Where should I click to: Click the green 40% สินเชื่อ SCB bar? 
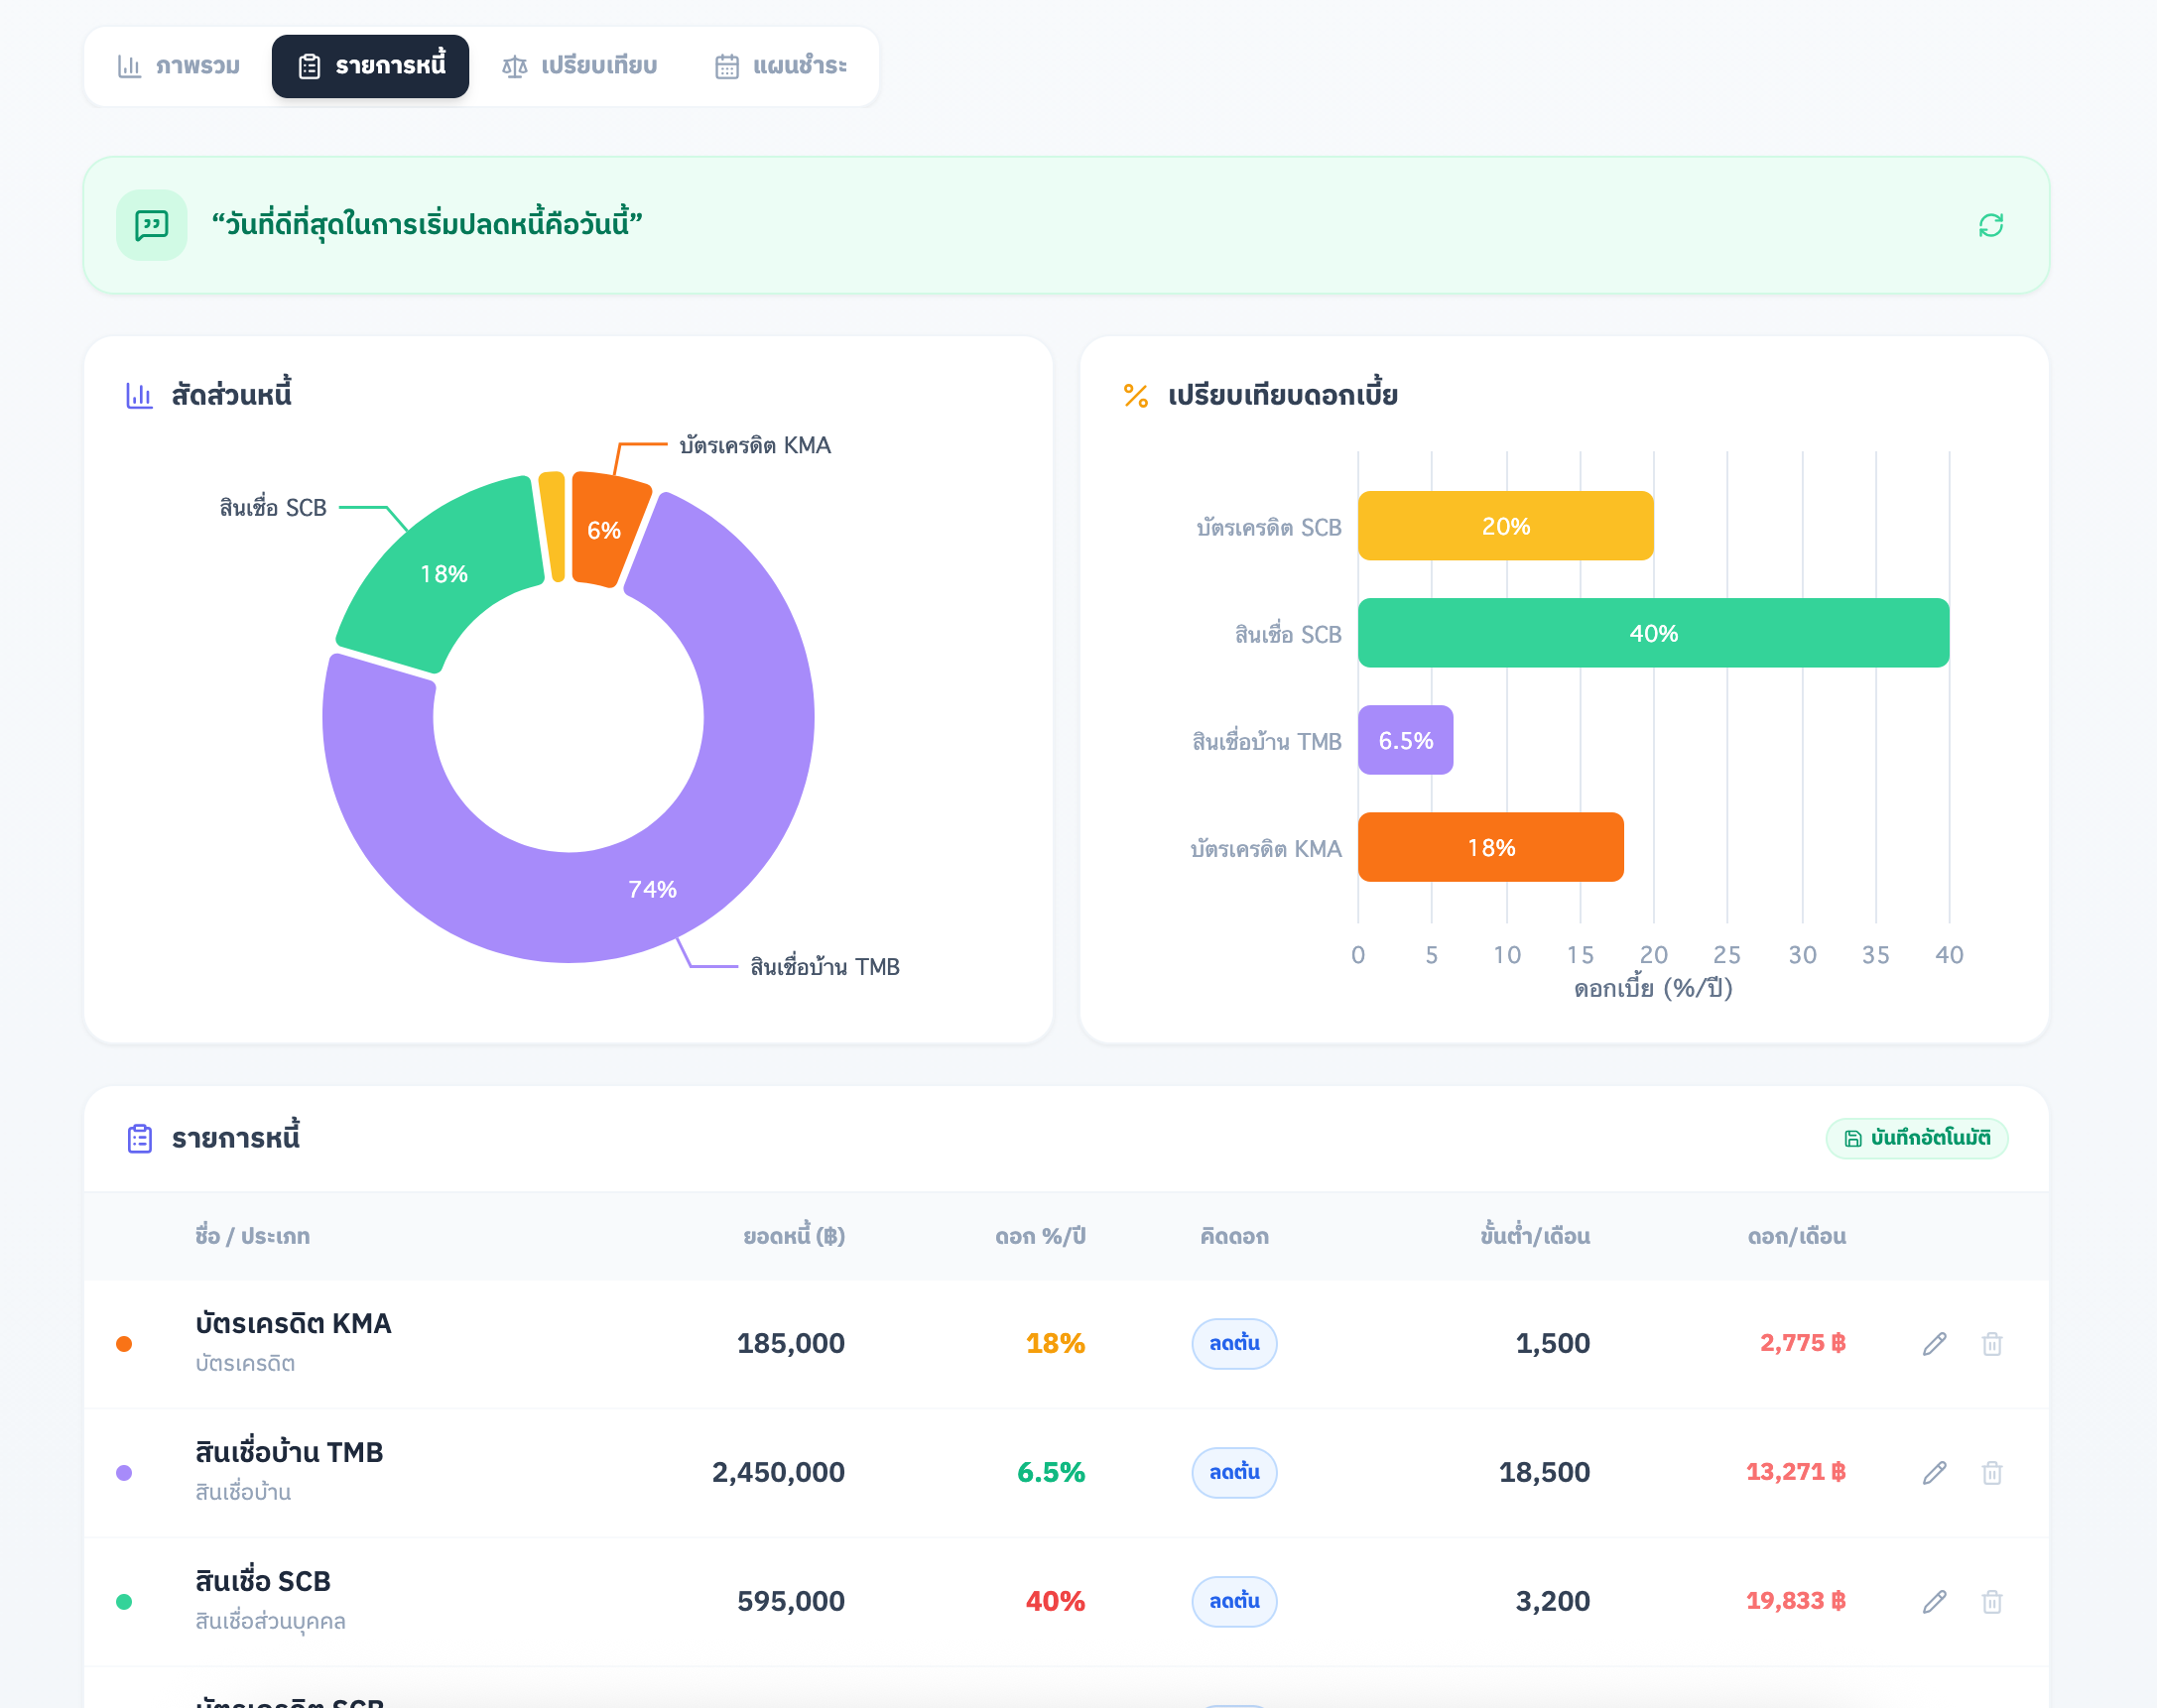(x=1653, y=633)
